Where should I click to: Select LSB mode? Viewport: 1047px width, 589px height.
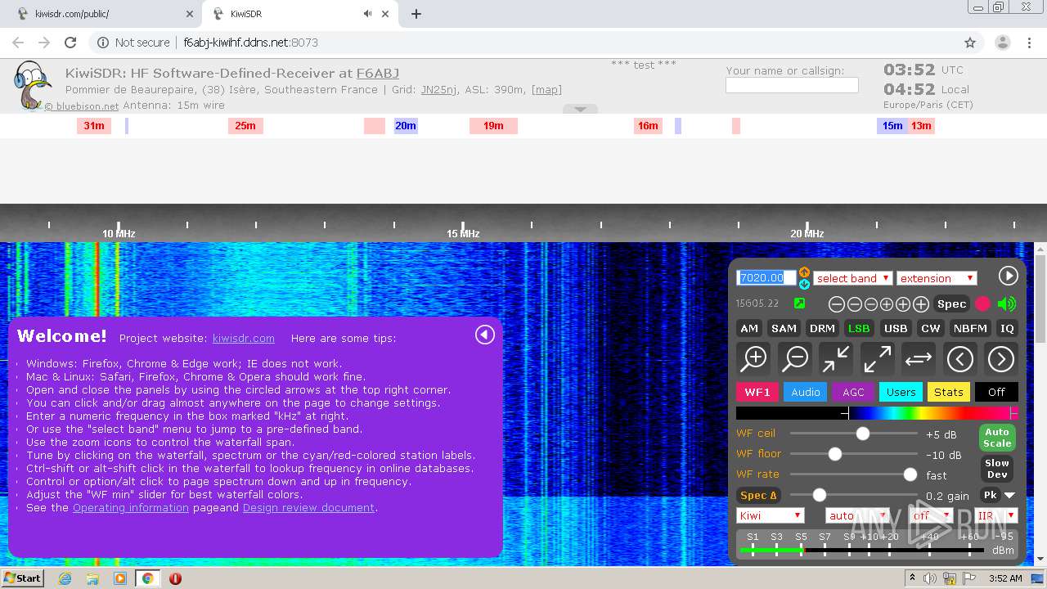(x=859, y=328)
